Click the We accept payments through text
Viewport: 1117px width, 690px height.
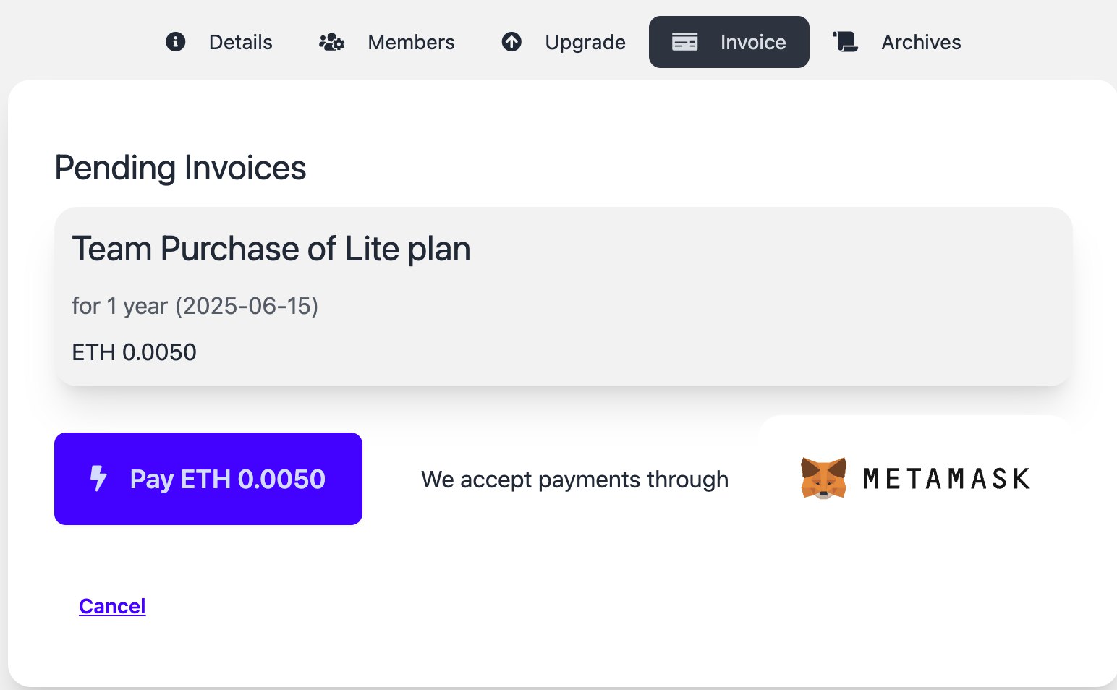(x=574, y=480)
